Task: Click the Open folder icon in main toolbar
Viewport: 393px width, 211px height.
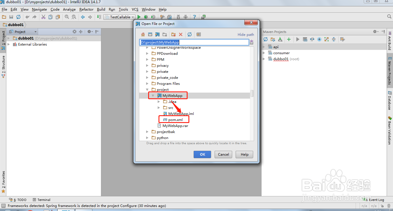Action: 4,17
